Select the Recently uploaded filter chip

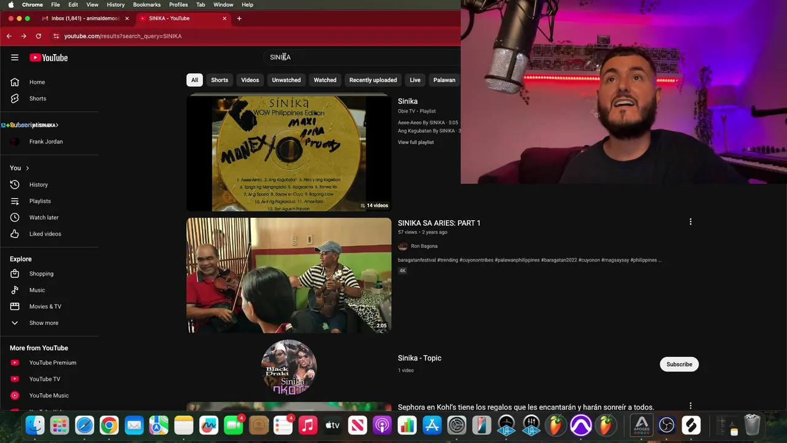tap(373, 80)
